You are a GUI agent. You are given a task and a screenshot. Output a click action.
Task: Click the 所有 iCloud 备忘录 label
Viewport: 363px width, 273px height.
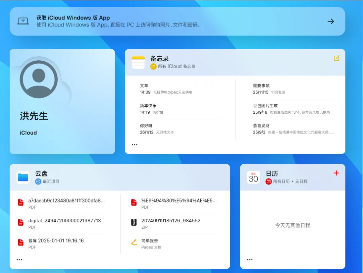tap(177, 66)
